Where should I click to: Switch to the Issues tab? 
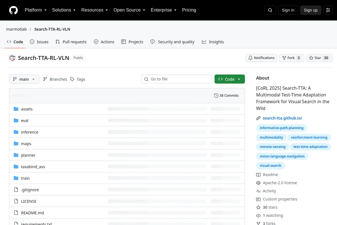[x=39, y=42]
